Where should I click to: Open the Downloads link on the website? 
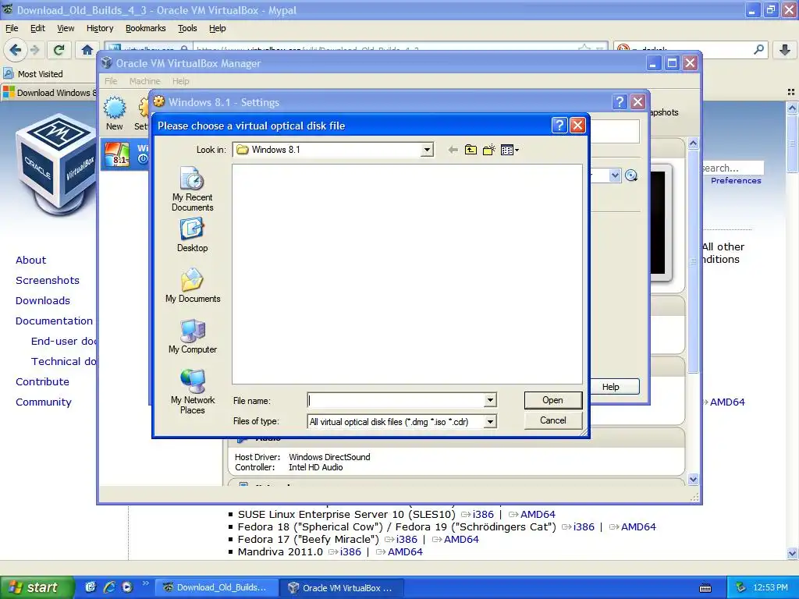43,300
